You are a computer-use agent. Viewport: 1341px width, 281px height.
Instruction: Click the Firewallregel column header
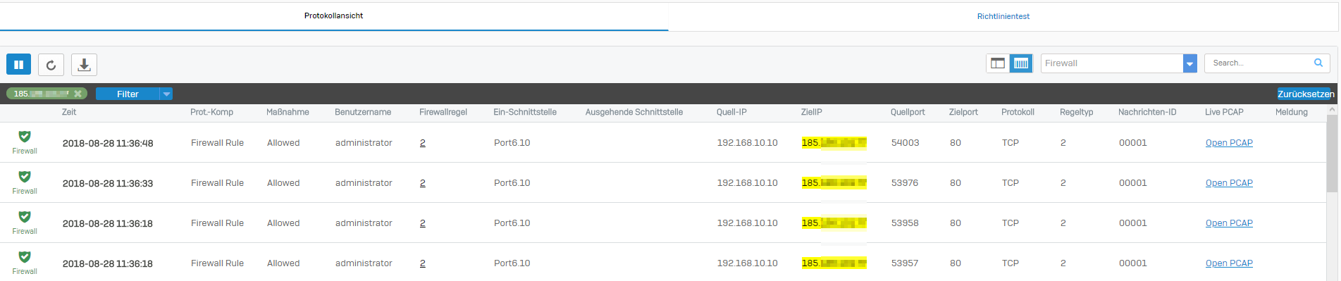click(443, 112)
